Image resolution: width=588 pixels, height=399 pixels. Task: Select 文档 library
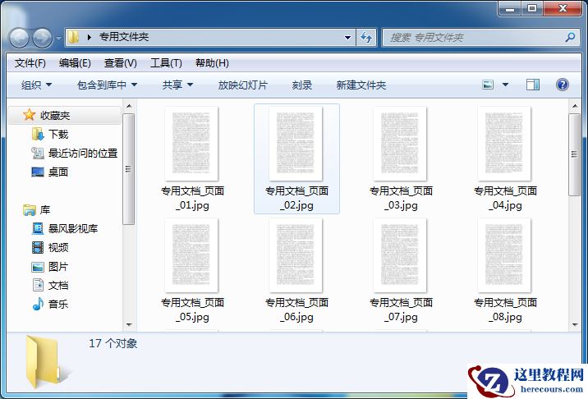tap(58, 286)
